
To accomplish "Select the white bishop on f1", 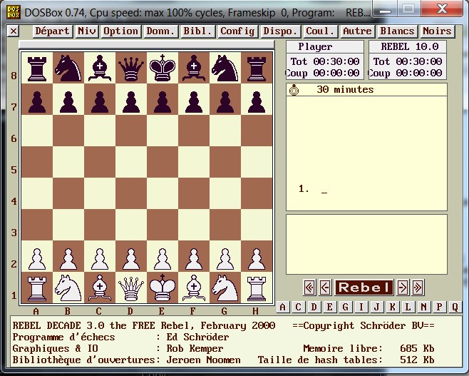I will (x=194, y=288).
